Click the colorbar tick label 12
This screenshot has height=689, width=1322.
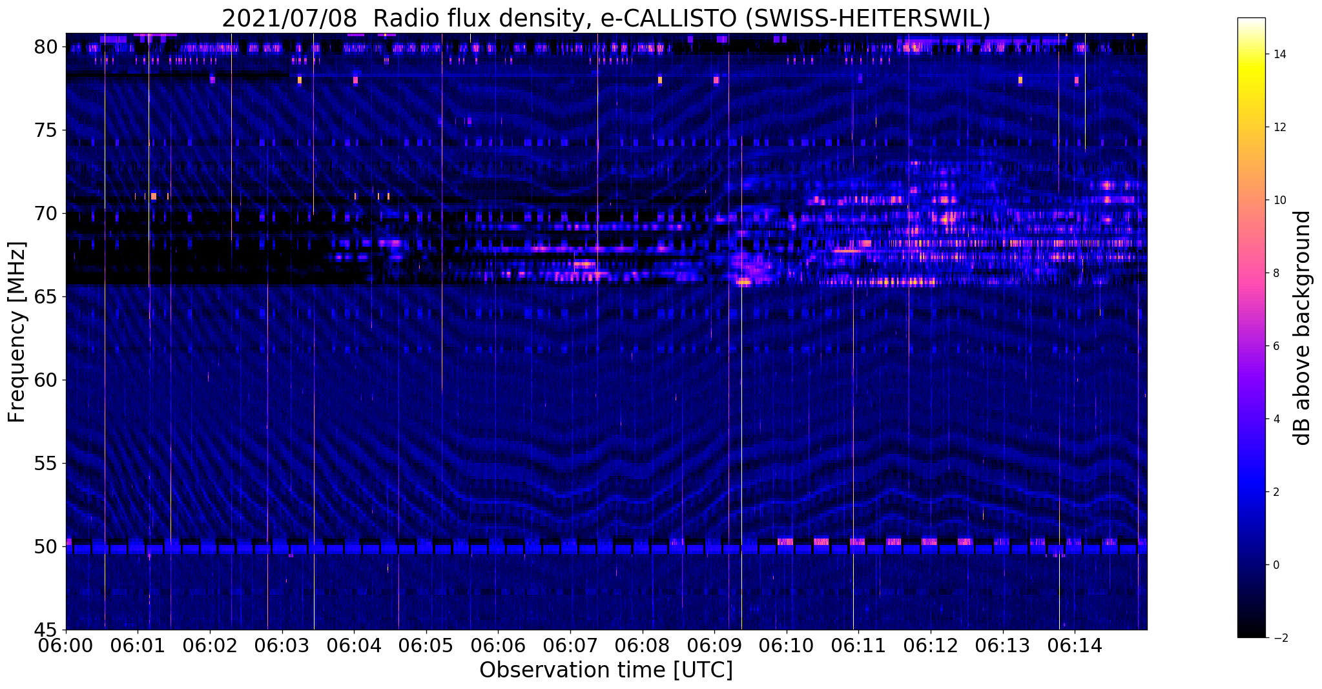(1279, 128)
